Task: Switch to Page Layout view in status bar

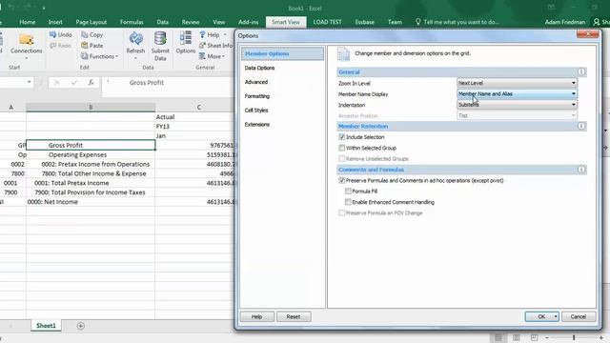Action: click(x=517, y=337)
